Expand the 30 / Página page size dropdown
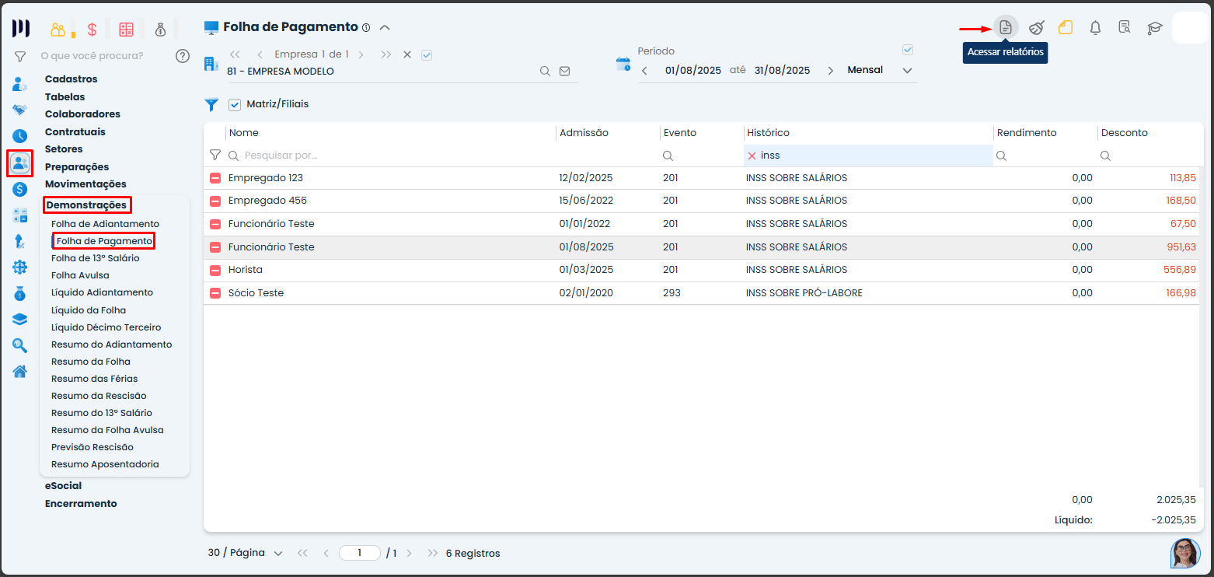 277,554
